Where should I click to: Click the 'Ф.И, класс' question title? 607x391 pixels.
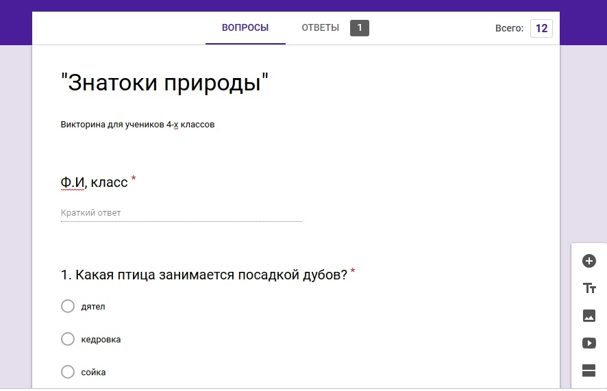(x=94, y=182)
